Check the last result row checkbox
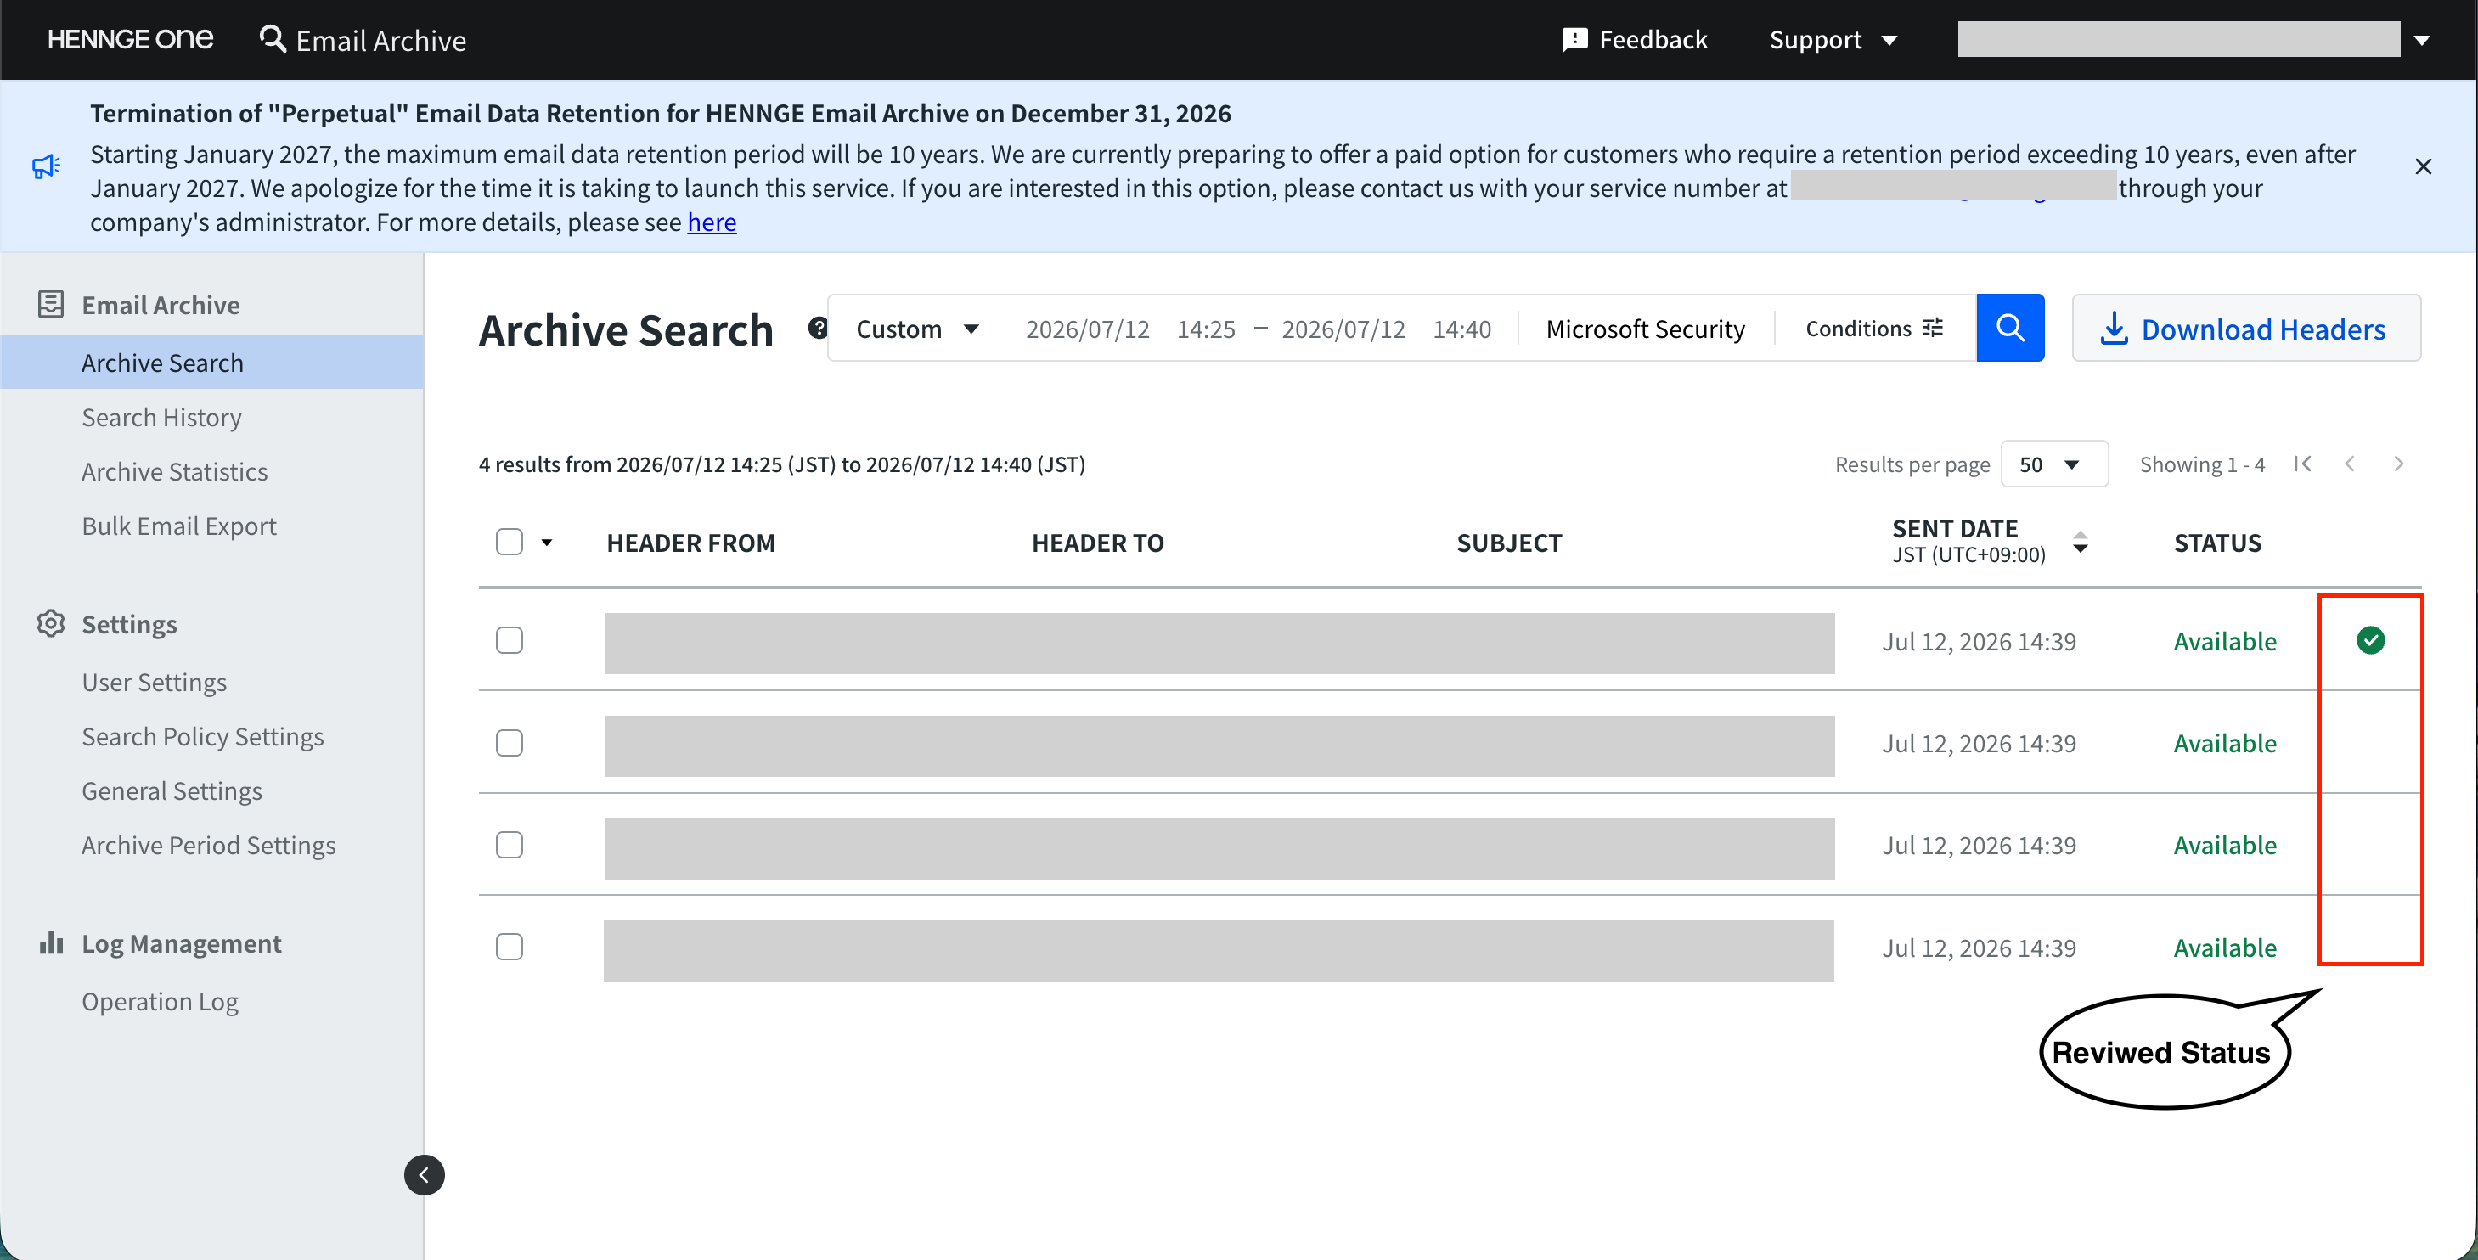Viewport: 2478px width, 1260px height. (510, 948)
